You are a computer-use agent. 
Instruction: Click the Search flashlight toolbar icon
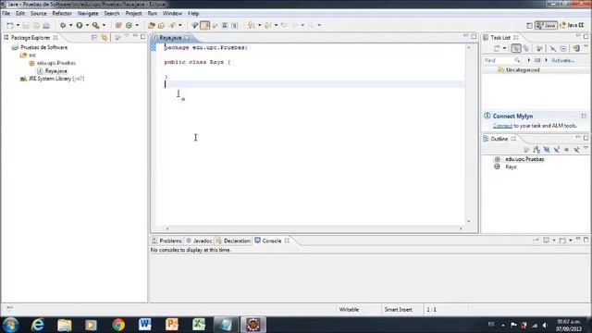click(172, 25)
